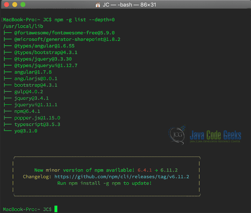Click 'Run npm install -g npm to update!' text
This screenshot has width=251, height=213.
104,183
